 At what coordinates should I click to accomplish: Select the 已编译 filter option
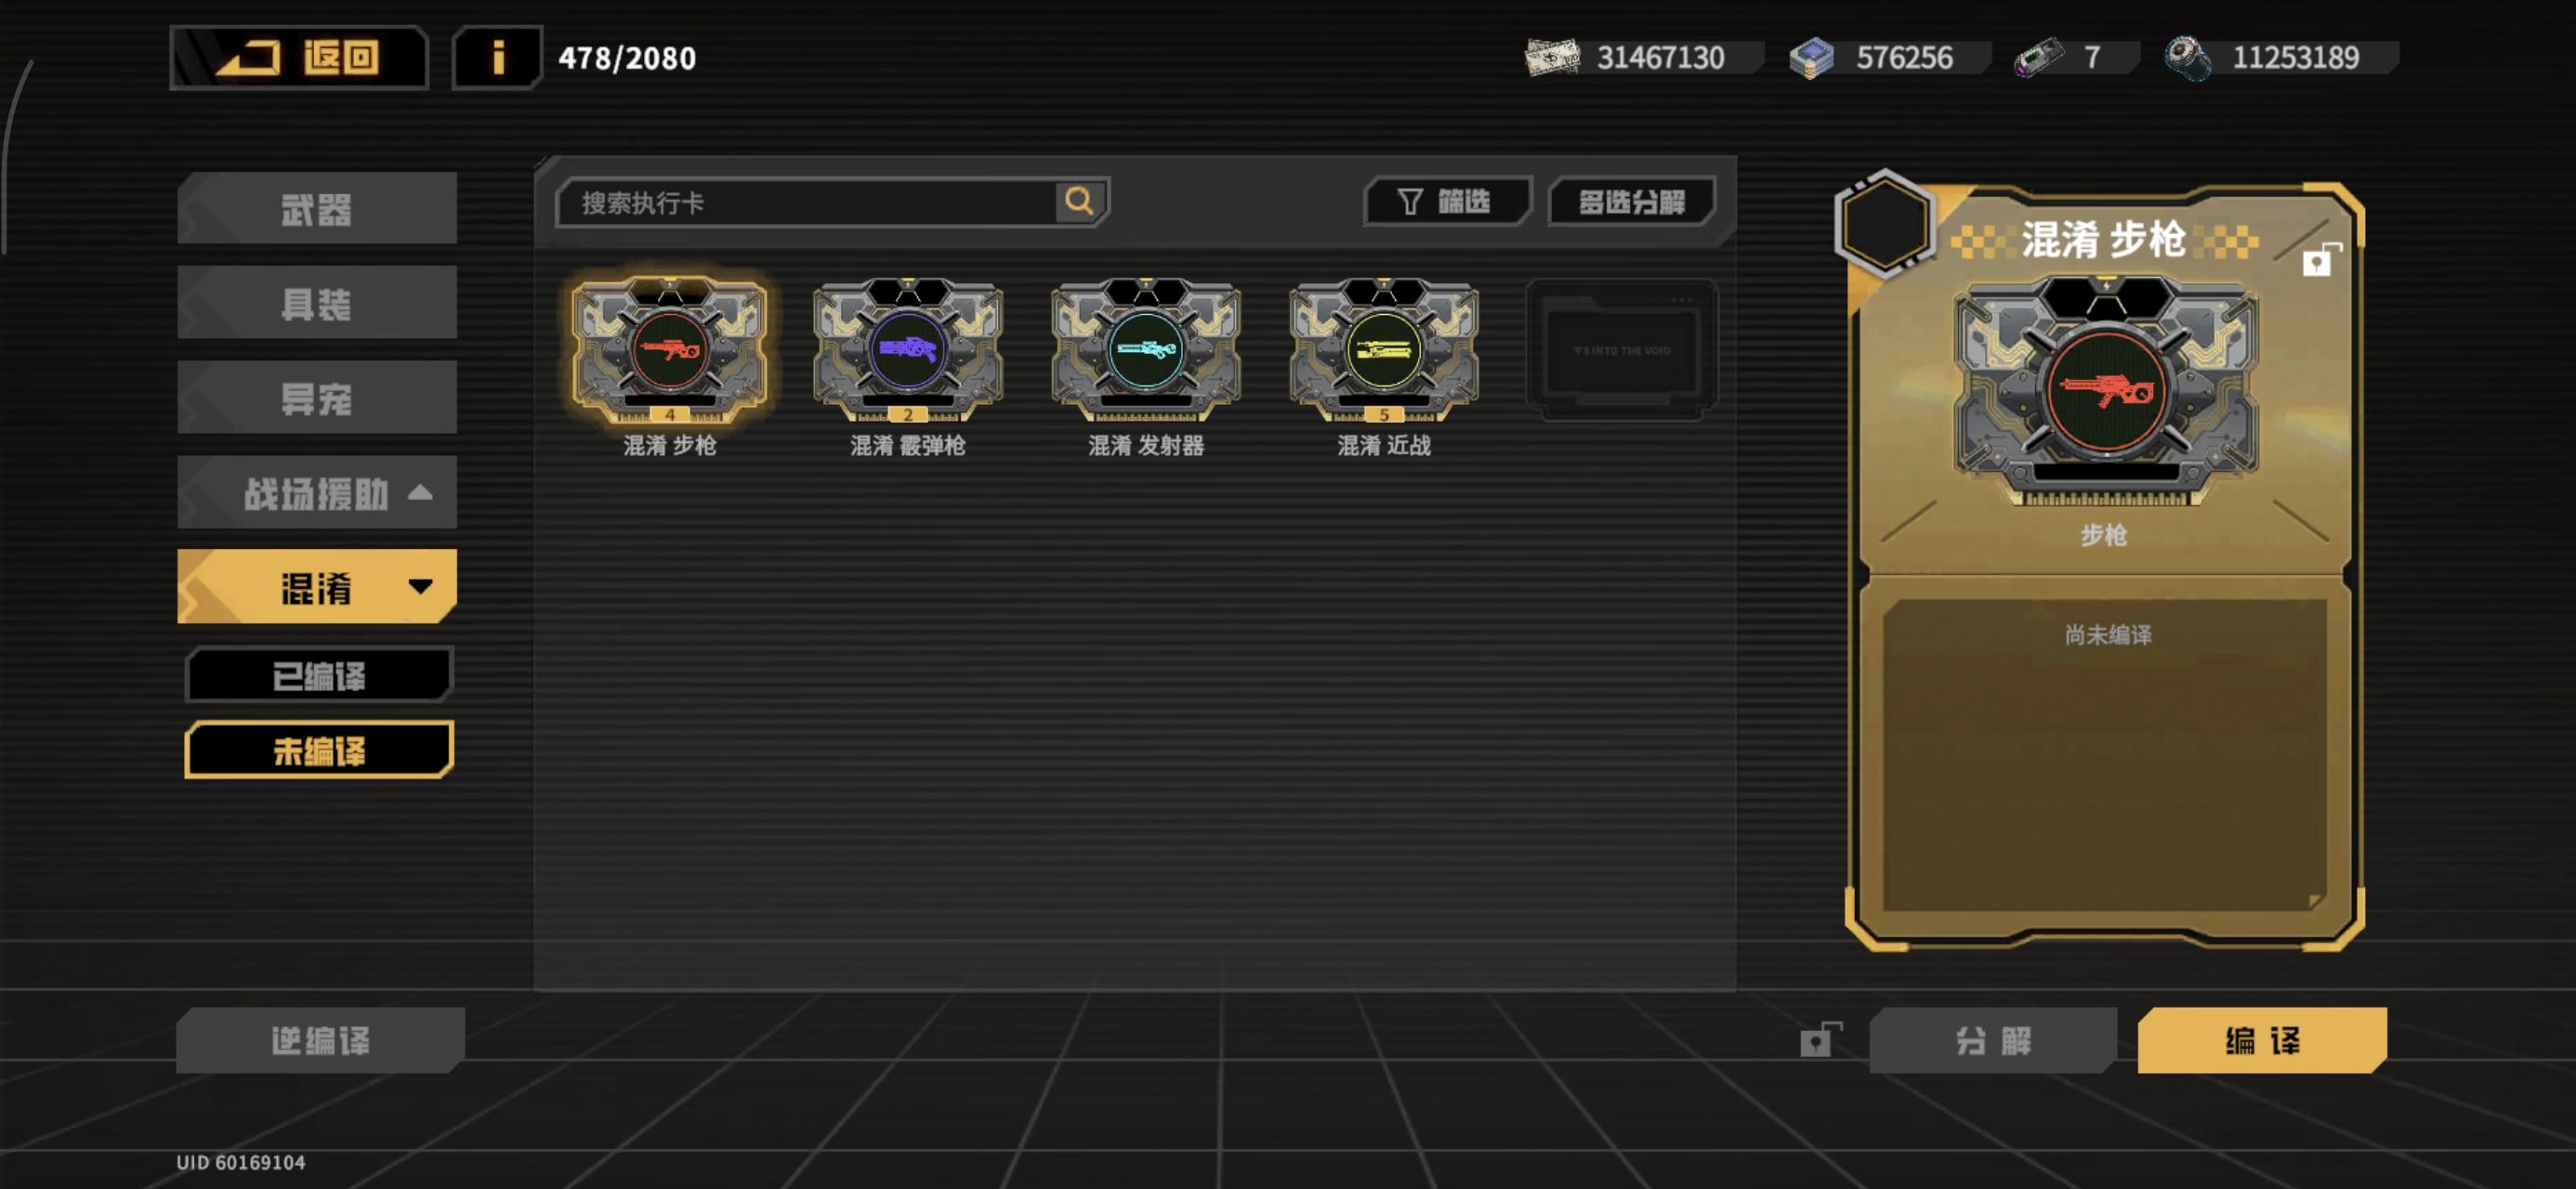[x=319, y=676]
